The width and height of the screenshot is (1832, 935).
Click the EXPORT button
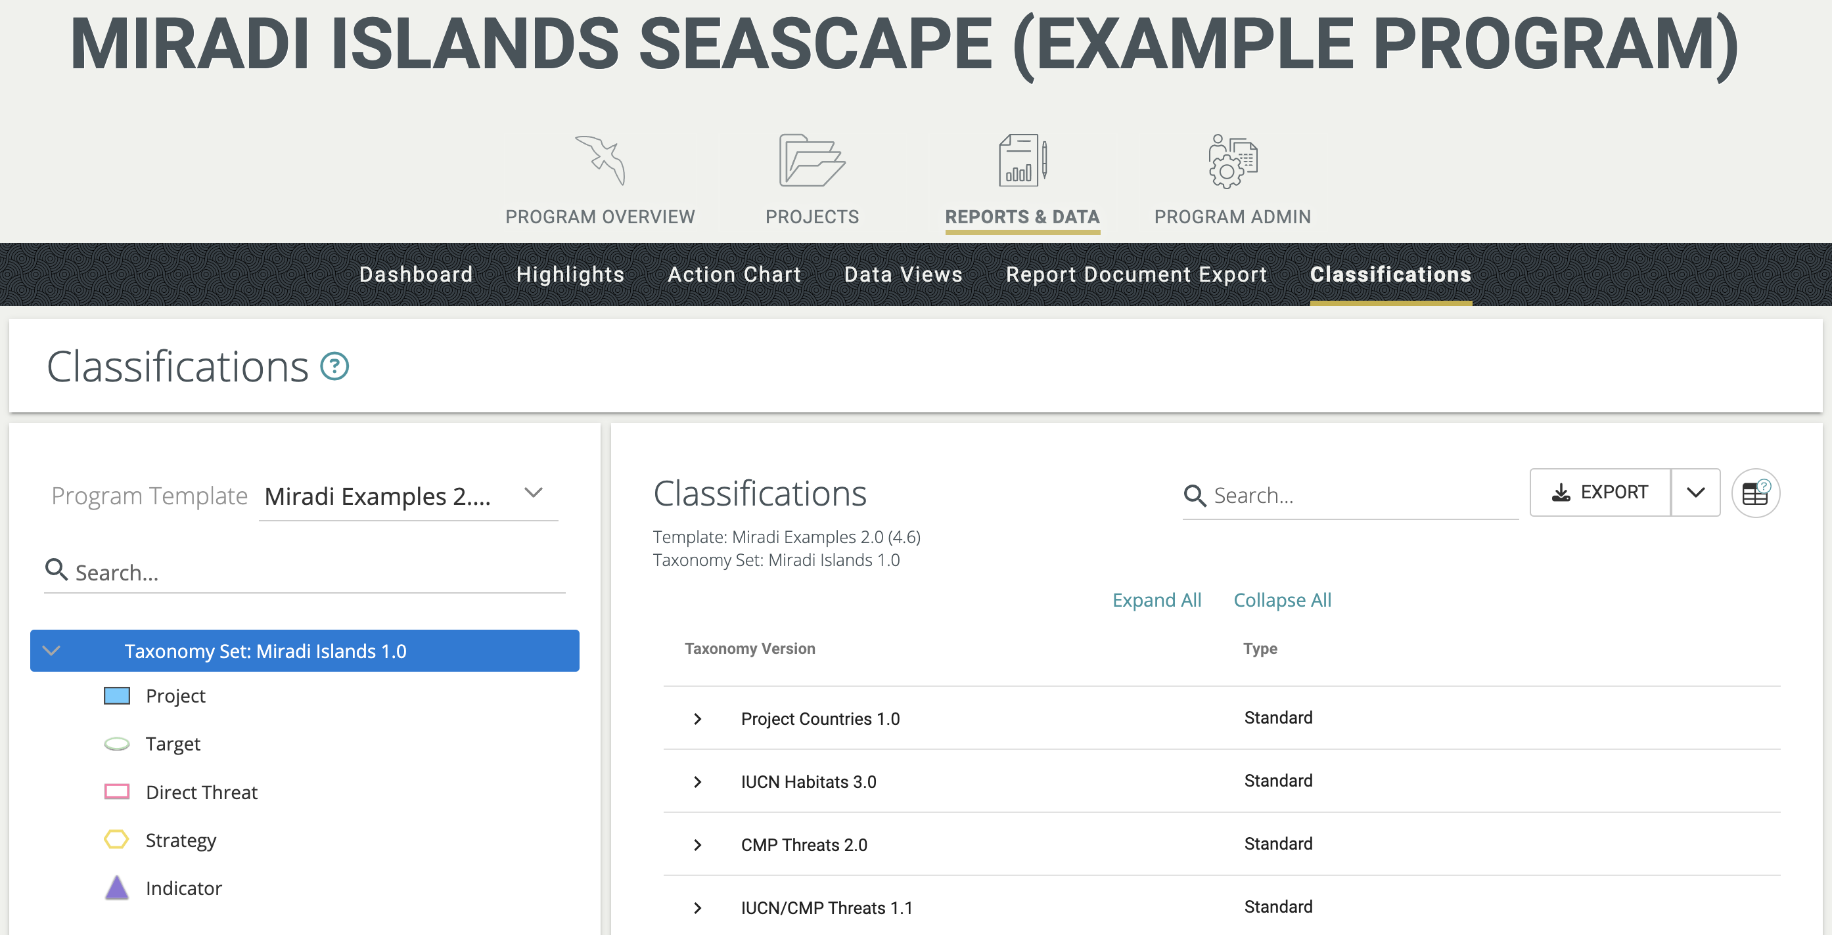[1600, 492]
